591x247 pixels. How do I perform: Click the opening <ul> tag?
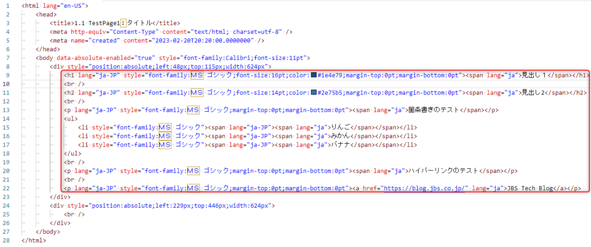click(x=71, y=119)
